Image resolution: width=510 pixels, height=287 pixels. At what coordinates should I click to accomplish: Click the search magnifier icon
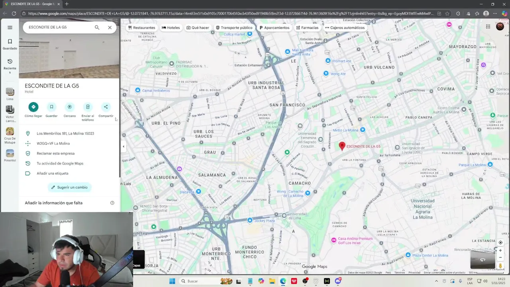point(97,28)
